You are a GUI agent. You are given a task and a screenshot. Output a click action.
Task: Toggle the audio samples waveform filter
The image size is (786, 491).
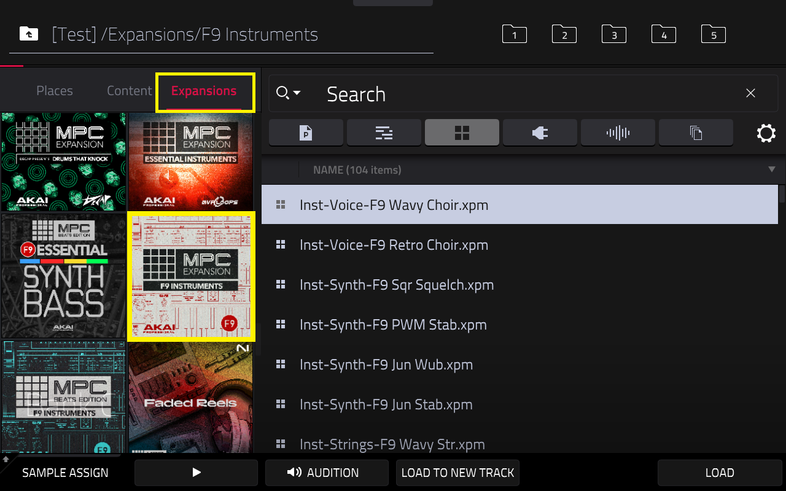[618, 133]
